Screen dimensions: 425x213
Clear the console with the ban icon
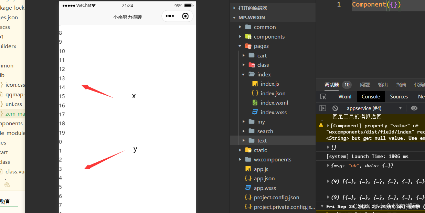pos(335,108)
